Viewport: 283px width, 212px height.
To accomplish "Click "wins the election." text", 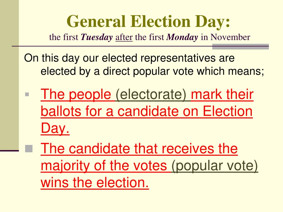I will coord(95,182).
